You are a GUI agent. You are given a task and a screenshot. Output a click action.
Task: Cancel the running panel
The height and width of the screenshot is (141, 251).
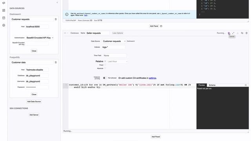(229, 33)
